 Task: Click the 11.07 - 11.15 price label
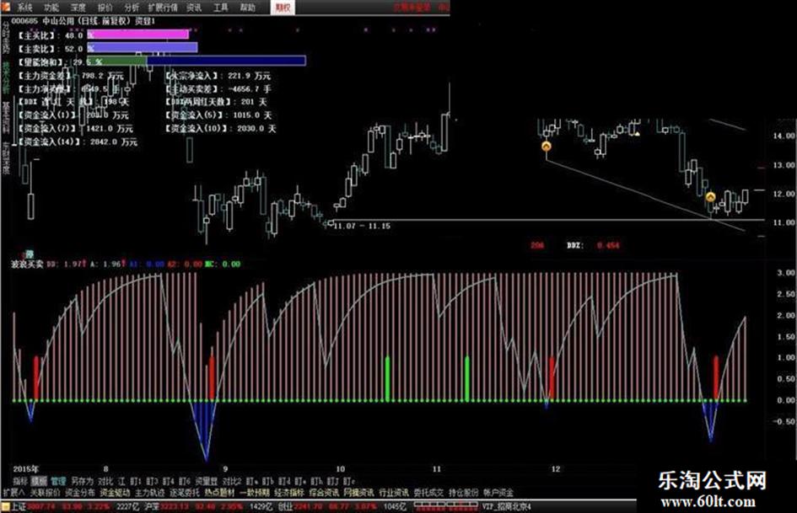click(362, 226)
